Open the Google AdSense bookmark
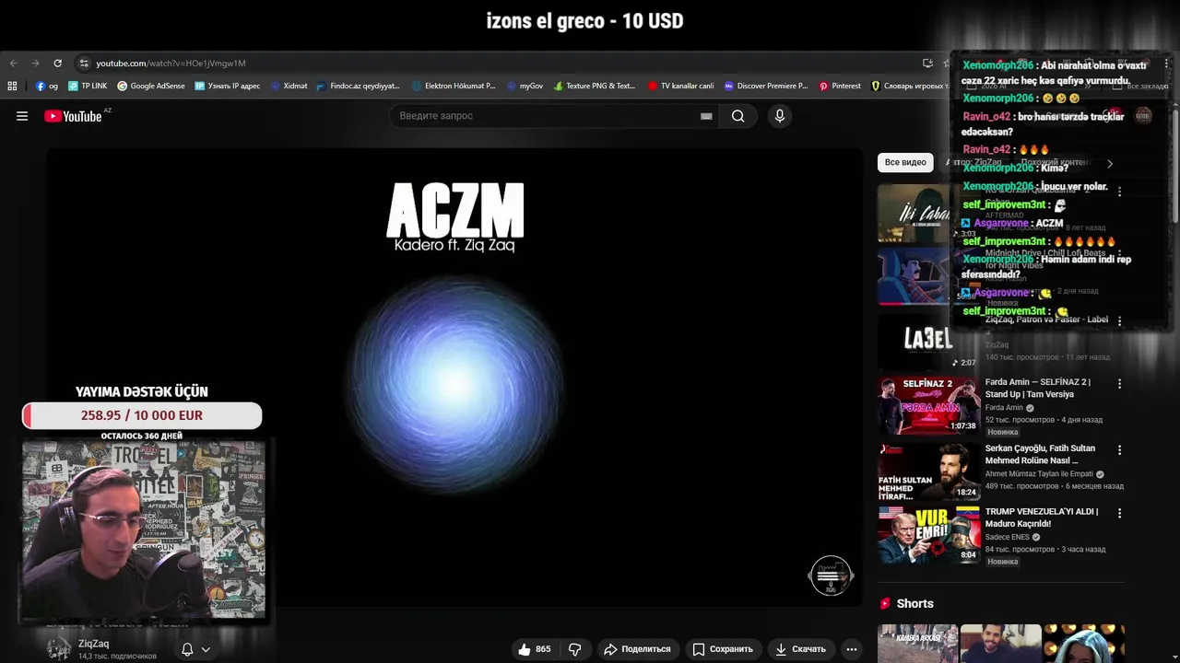1180x663 pixels. point(151,86)
